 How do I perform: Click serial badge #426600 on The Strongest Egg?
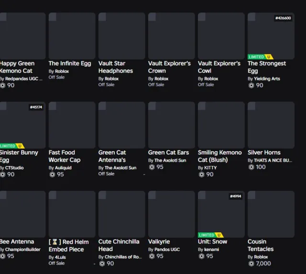click(x=283, y=18)
